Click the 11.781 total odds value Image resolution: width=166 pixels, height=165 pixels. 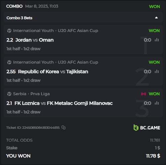pos(155,140)
